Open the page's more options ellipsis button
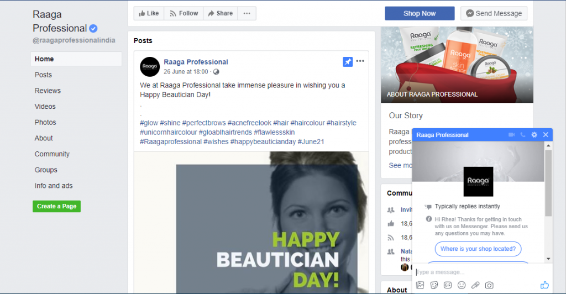Screen dimensions: 566x294 pos(247,13)
